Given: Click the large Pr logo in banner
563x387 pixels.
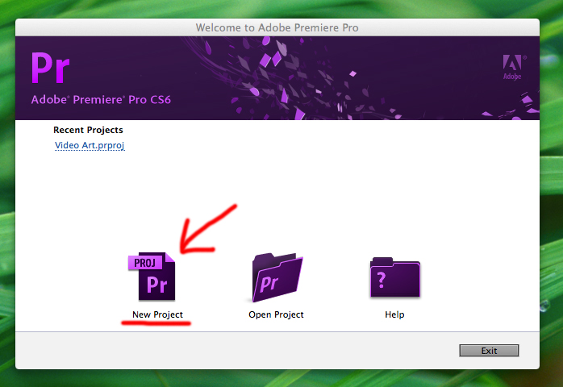Looking at the screenshot, I should 50,68.
